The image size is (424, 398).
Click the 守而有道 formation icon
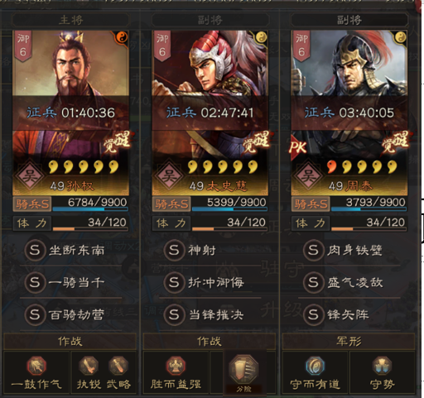pyautogui.click(x=315, y=366)
